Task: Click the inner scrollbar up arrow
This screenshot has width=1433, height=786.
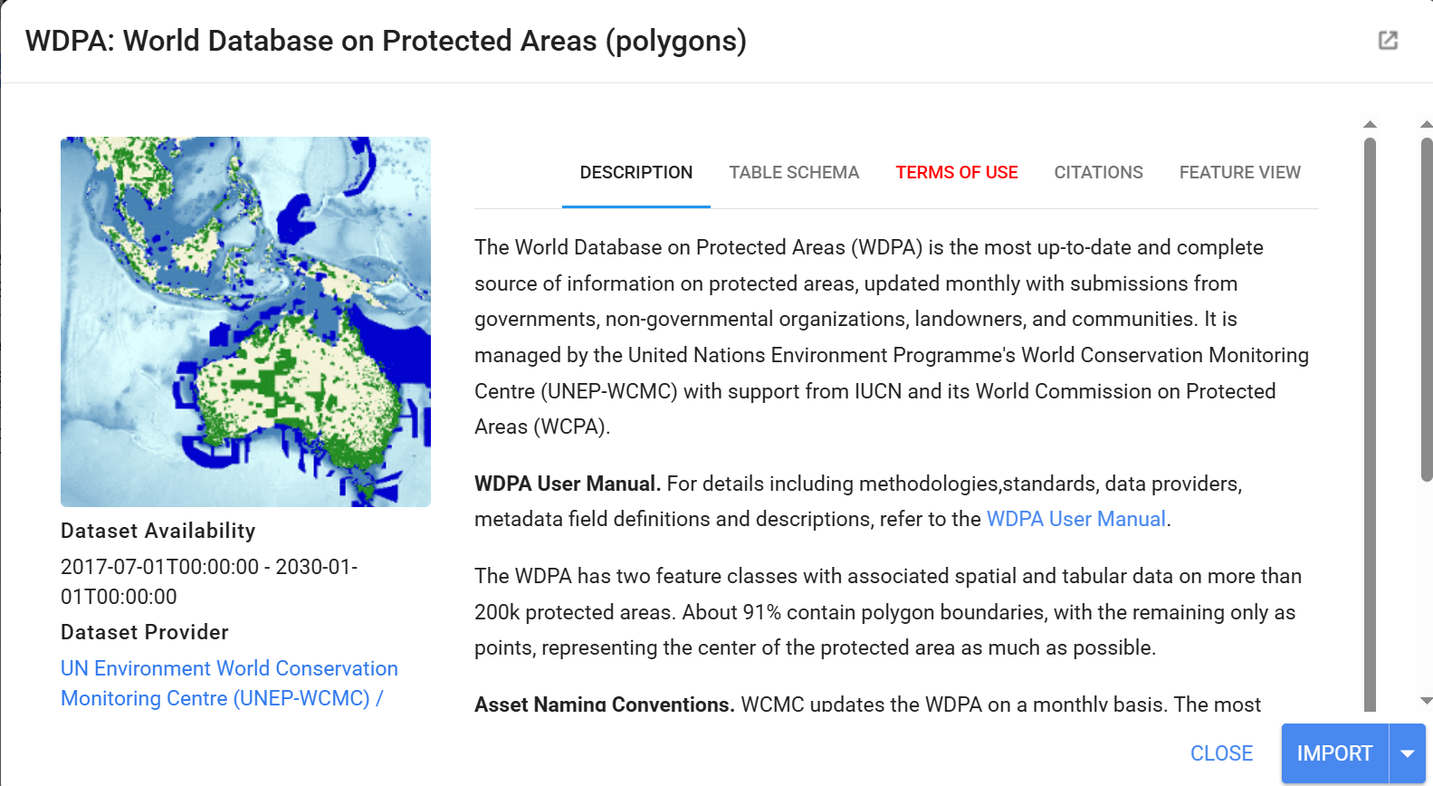Action: click(x=1370, y=124)
